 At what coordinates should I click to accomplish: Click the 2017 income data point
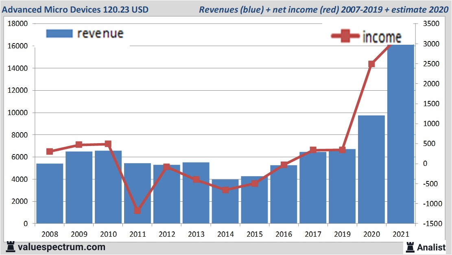[313, 150]
